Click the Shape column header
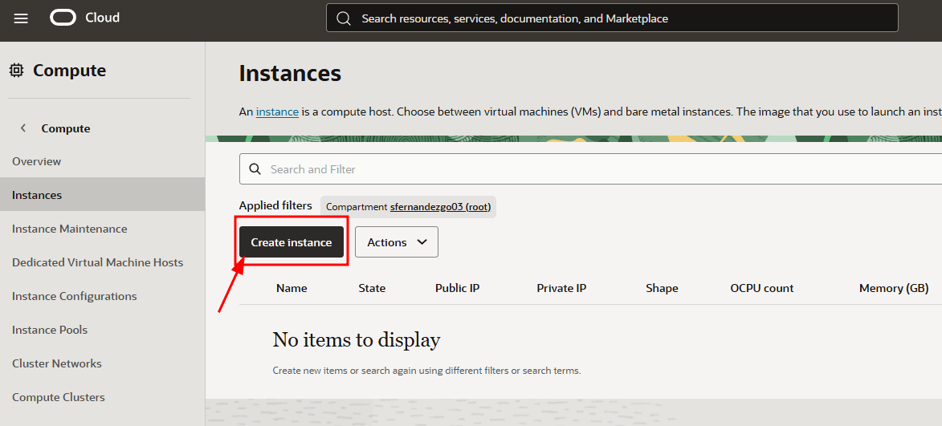Image resolution: width=942 pixels, height=426 pixels. coord(662,288)
